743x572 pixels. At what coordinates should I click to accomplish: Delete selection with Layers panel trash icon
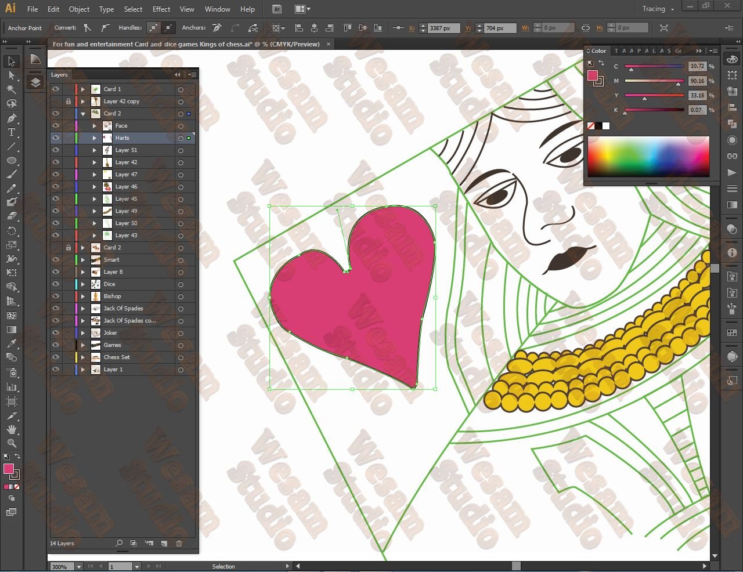(179, 544)
